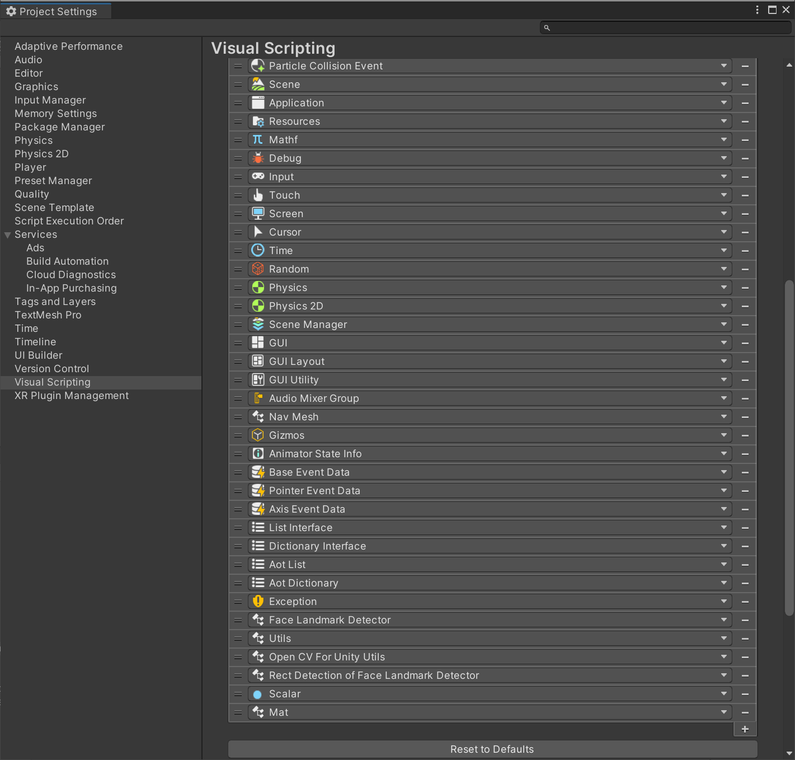Click the Particle Collision Event icon

[258, 66]
